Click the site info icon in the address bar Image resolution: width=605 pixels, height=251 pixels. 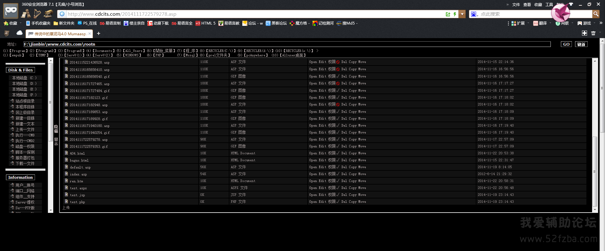62,14
